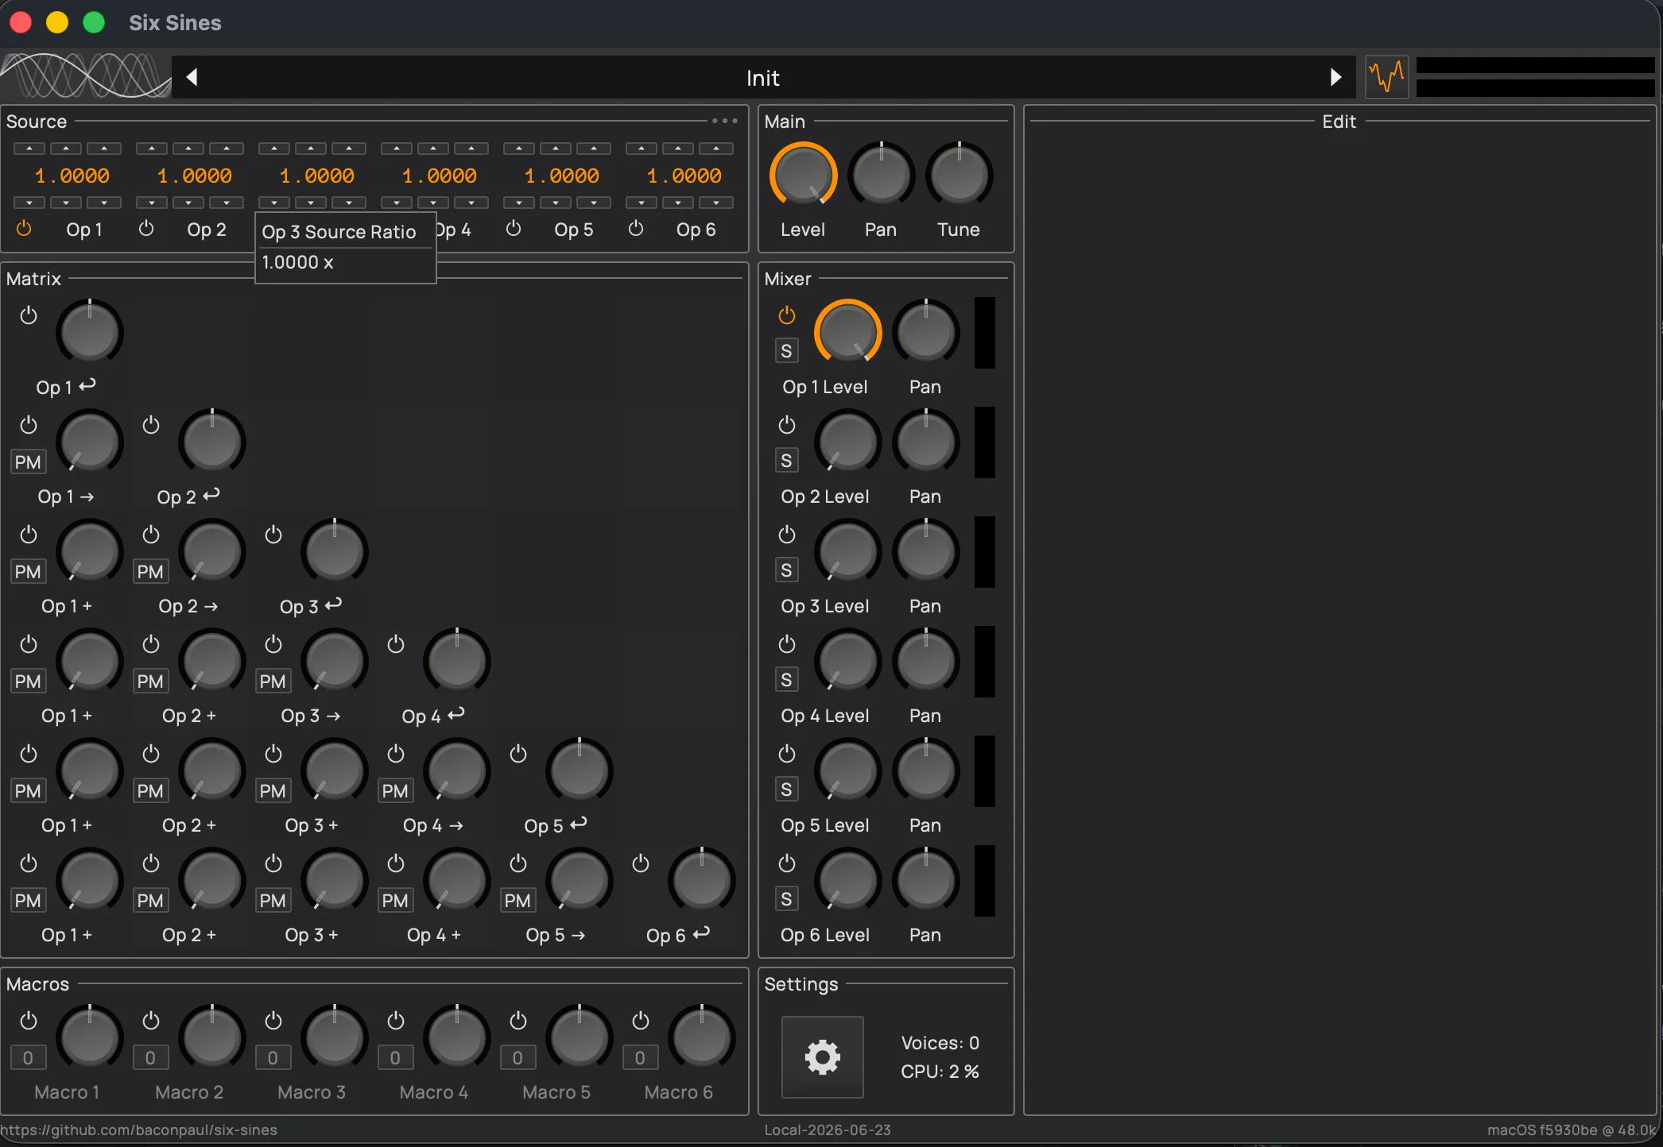Toggle Mixer Op 6 power icon
This screenshot has height=1147, width=1663.
tap(787, 863)
